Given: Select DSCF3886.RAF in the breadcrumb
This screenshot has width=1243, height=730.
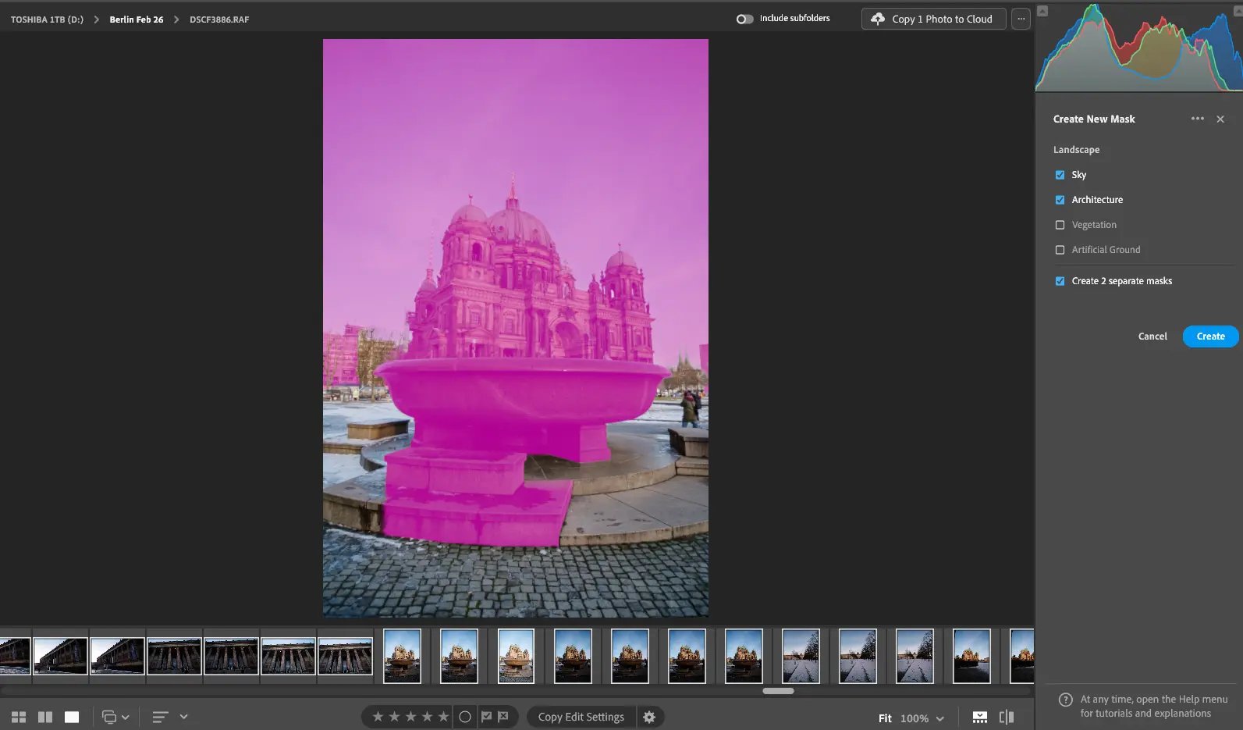Looking at the screenshot, I should (x=219, y=20).
